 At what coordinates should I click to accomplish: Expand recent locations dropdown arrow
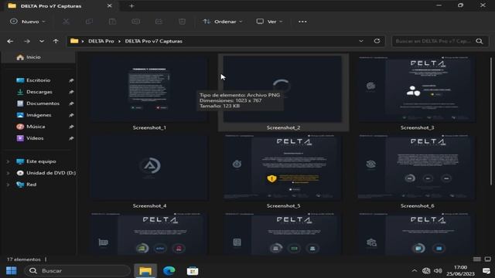[x=42, y=41]
